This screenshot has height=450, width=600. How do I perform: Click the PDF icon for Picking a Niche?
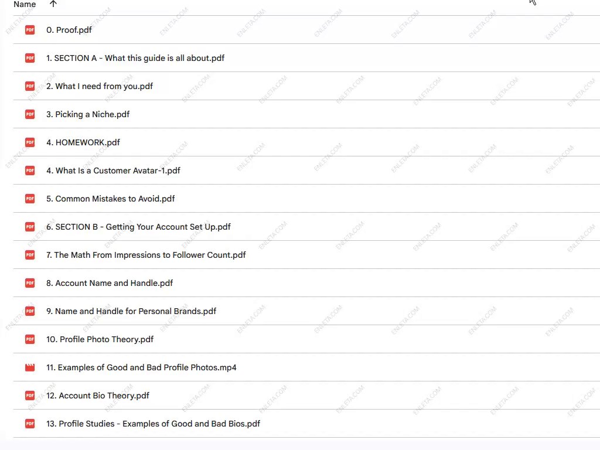point(30,114)
